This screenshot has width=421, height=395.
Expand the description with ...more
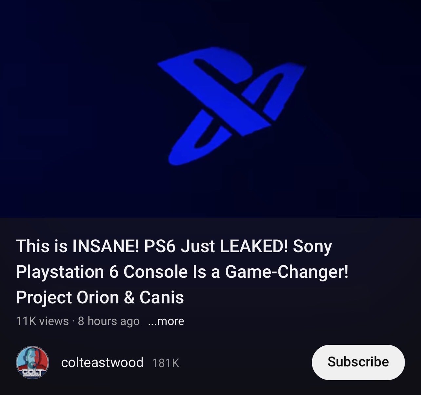166,321
